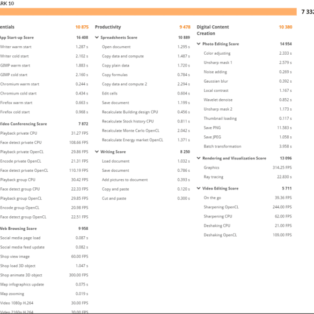Click the Writer warm start row
Image resolution: width=314 pixels, height=314 pixels.
point(44,47)
